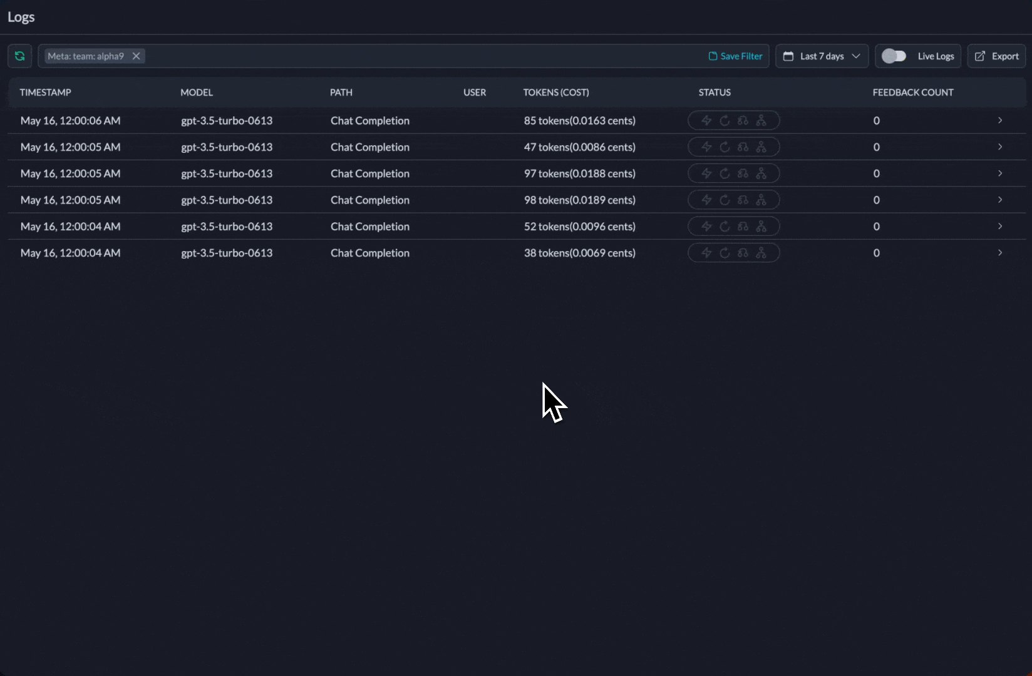Click retry icon in the 38 tokens row
The width and height of the screenshot is (1032, 676).
(x=725, y=253)
